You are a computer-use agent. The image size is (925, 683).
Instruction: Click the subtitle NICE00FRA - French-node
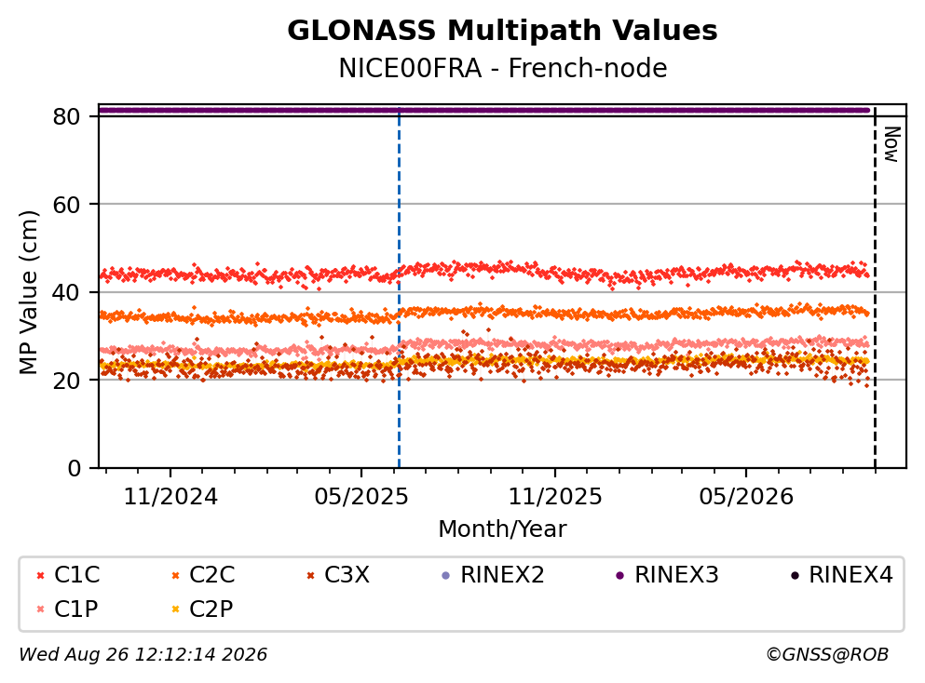(503, 68)
